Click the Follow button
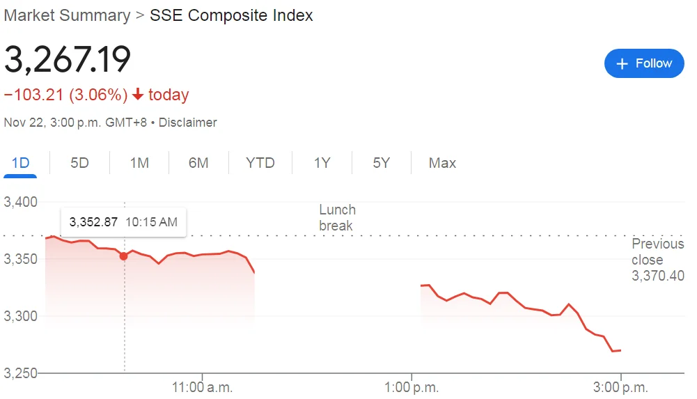 644,63
